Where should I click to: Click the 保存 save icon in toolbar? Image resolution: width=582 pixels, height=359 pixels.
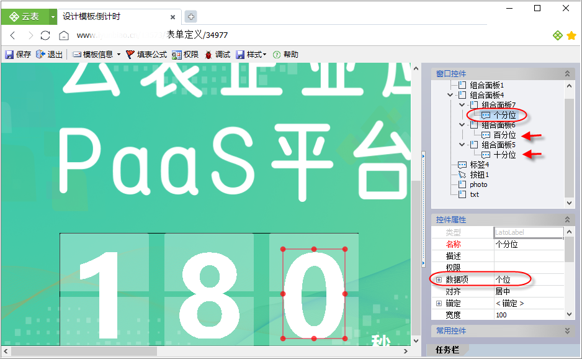pyautogui.click(x=9, y=55)
